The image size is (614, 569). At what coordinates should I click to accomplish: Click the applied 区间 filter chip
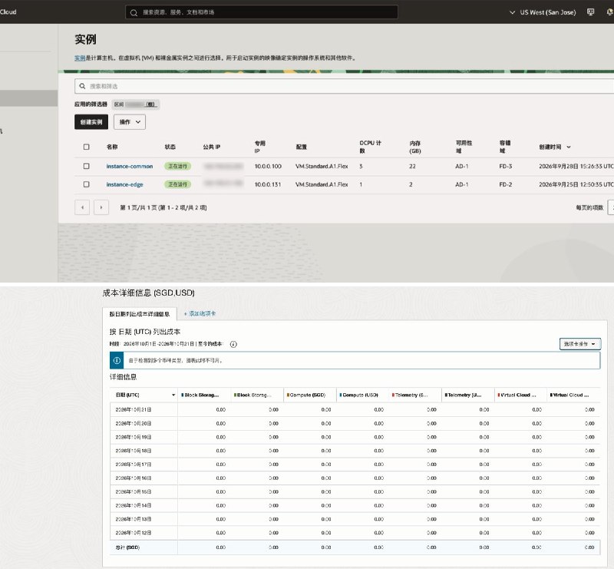[136, 104]
